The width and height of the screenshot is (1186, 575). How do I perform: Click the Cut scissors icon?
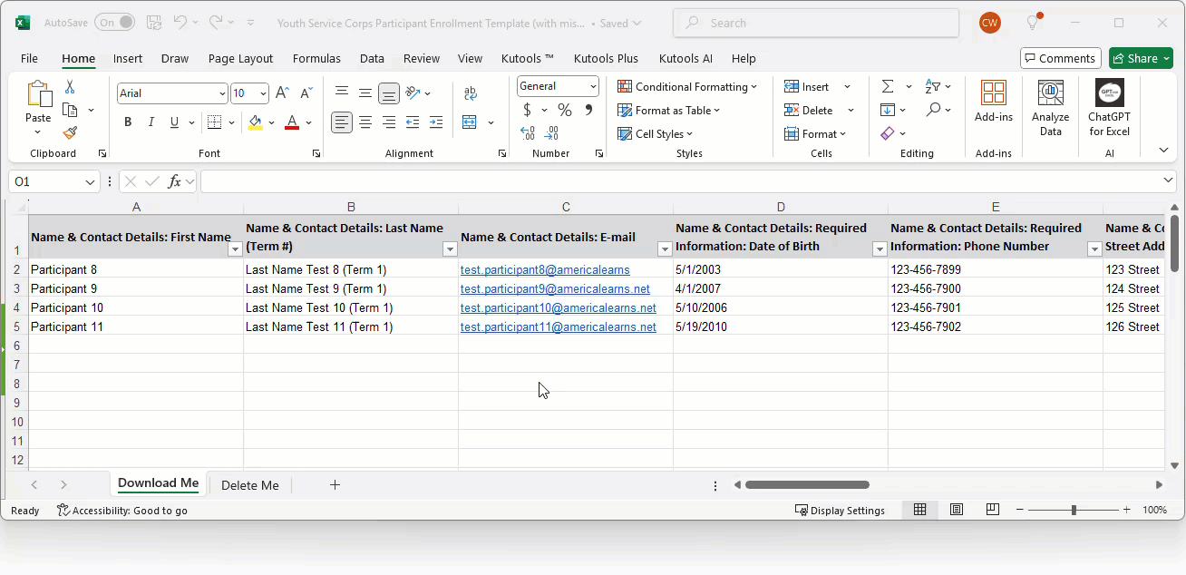tap(70, 87)
